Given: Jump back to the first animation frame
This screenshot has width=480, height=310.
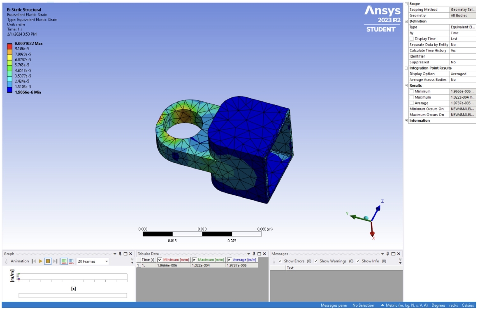Looking at the screenshot, I should click(34, 261).
